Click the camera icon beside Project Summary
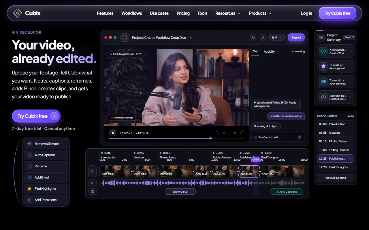 coord(321,37)
